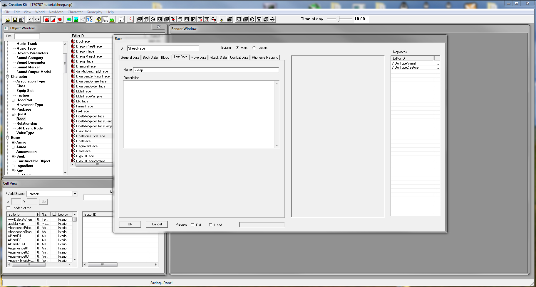The image size is (536, 287).
Task: Switch to the General Data tab
Action: pos(130,58)
